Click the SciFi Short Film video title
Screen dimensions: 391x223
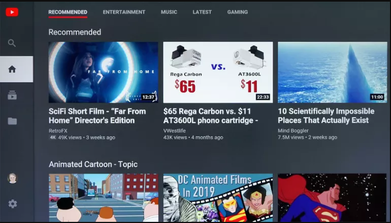(x=97, y=116)
